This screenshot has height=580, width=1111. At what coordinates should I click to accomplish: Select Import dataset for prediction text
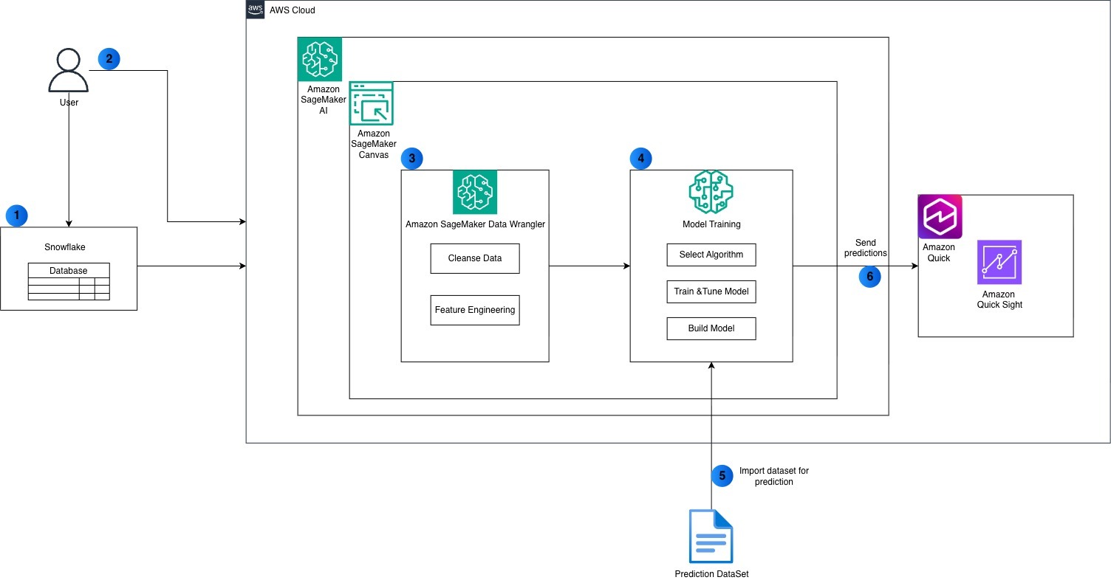(x=774, y=476)
